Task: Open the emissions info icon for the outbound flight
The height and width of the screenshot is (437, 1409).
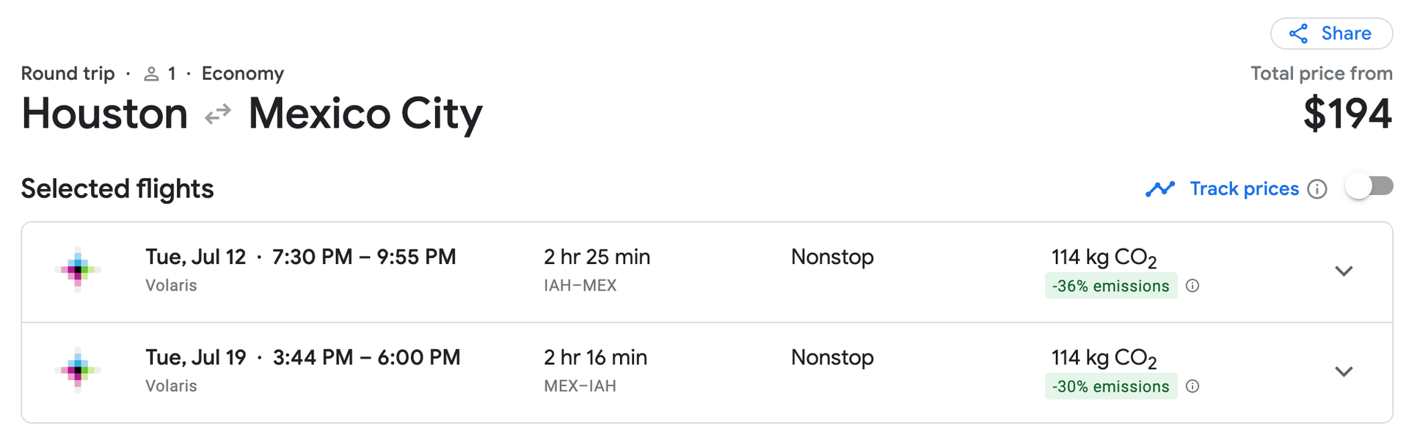Action: [1193, 286]
